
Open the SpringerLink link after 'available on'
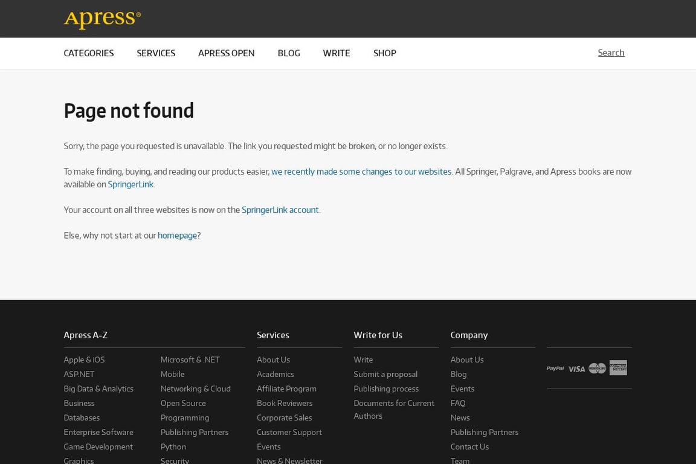tap(130, 184)
